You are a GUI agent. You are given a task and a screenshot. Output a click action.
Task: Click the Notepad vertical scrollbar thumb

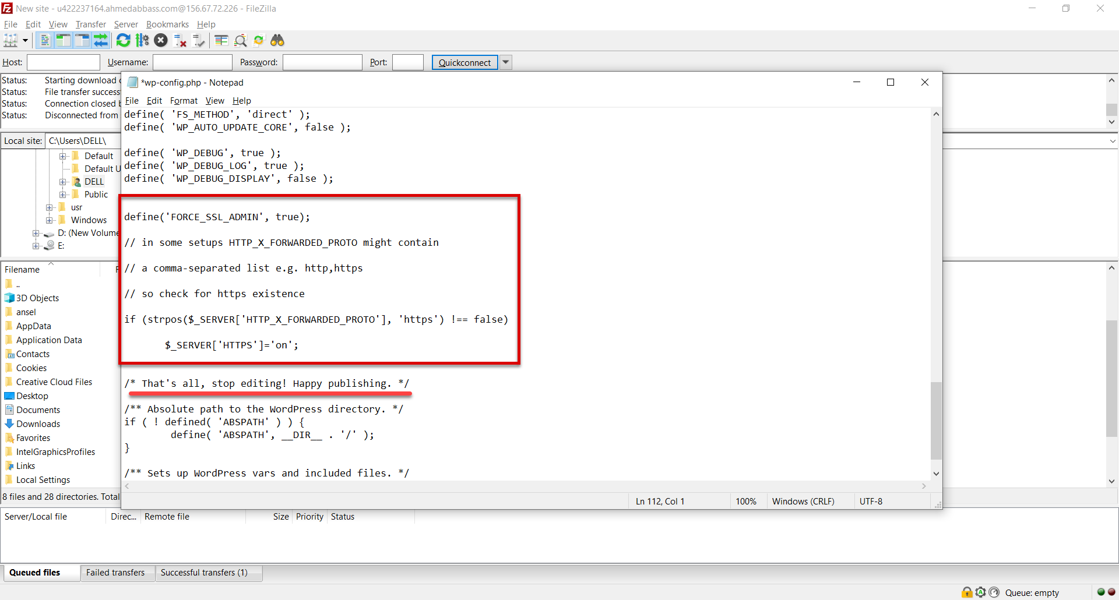(x=936, y=419)
